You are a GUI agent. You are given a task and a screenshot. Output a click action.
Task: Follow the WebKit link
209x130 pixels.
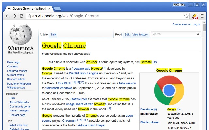coord(74,73)
